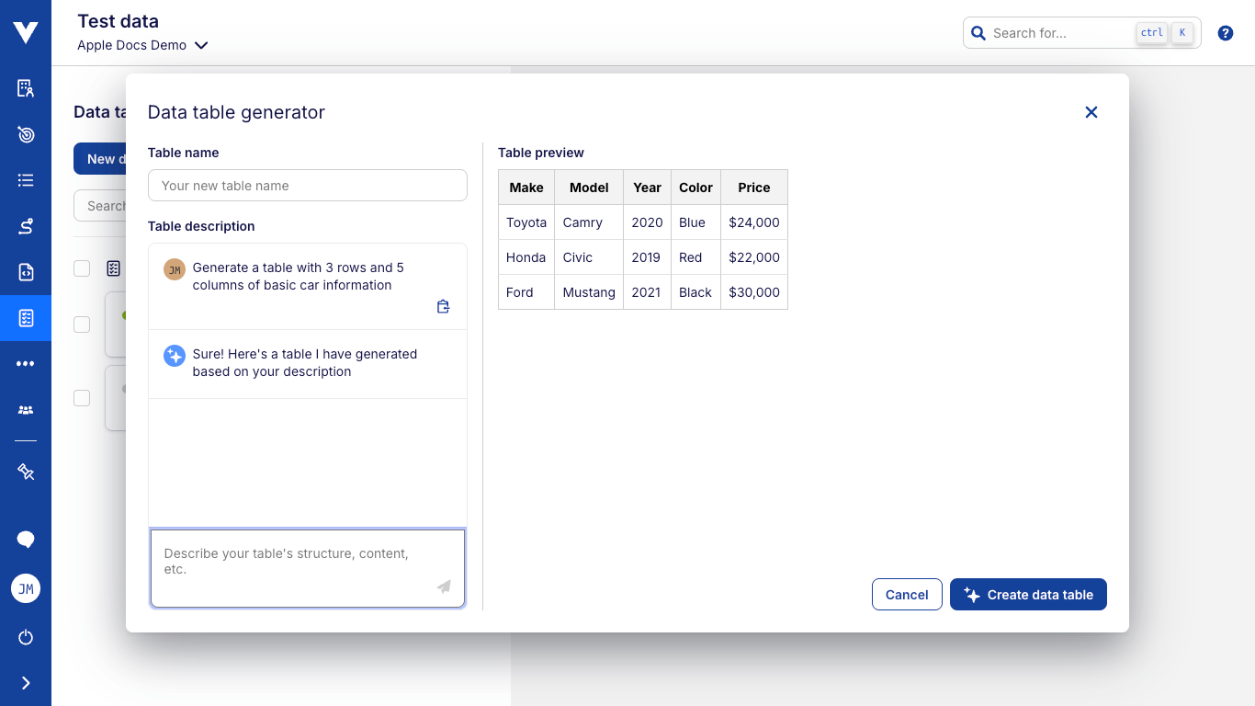
Task: Select the pin icon in sidebar
Action: tap(25, 472)
